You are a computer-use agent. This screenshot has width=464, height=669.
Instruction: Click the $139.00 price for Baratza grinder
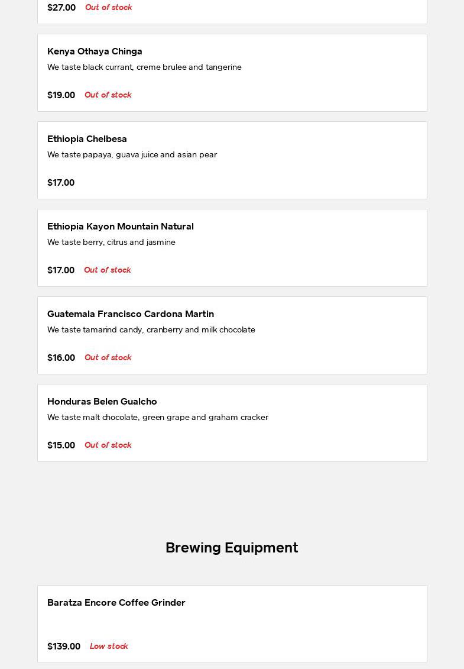click(x=64, y=647)
